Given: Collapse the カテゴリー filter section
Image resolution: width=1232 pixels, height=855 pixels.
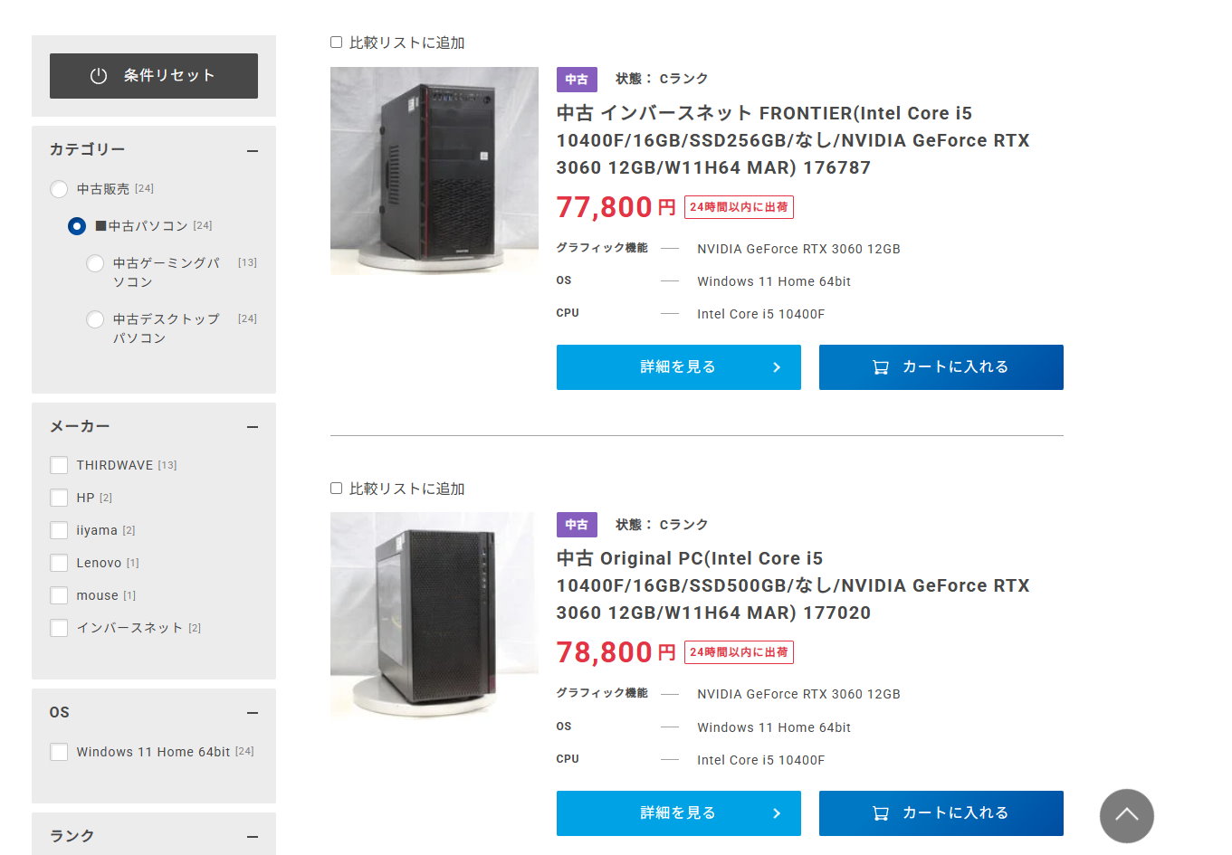Looking at the screenshot, I should (253, 151).
